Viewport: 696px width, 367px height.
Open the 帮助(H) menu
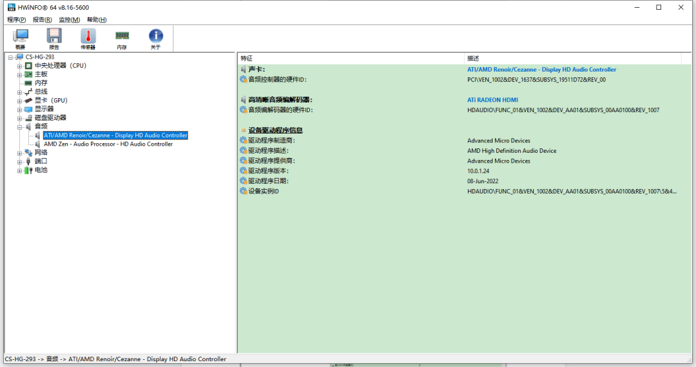[x=97, y=19]
